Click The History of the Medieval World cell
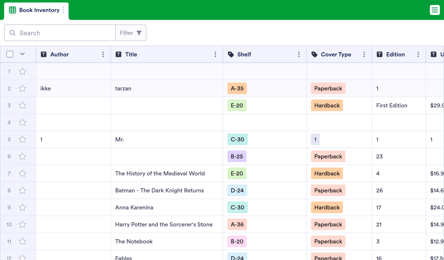Viewport: 444px width, 260px height. (167, 173)
